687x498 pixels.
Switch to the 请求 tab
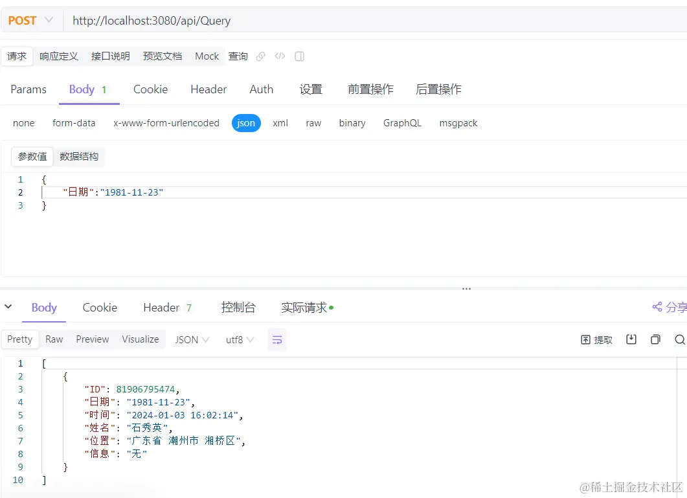(17, 56)
